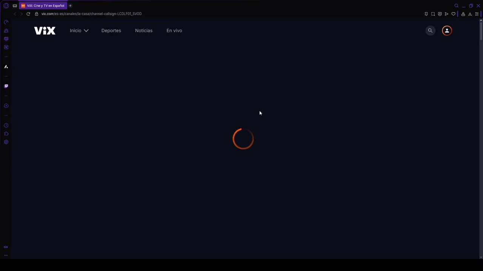Open ViX search magnifier

pyautogui.click(x=430, y=30)
